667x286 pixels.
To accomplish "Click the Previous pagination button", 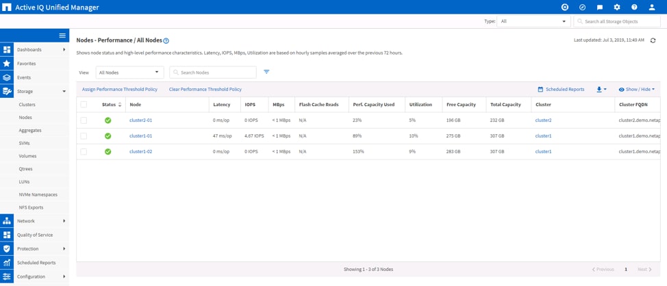I will point(603,270).
